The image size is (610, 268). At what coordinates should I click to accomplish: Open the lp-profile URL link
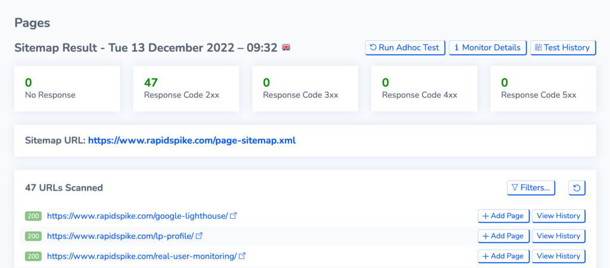pos(120,236)
